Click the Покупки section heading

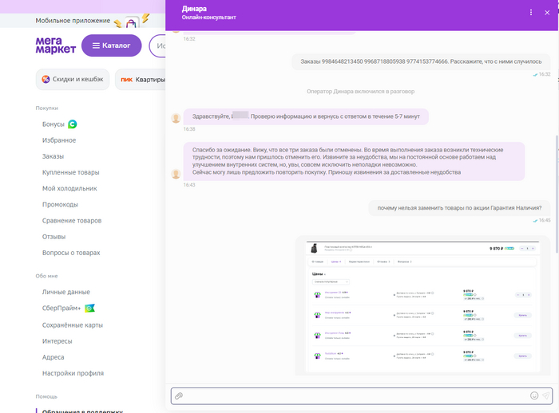click(46, 108)
